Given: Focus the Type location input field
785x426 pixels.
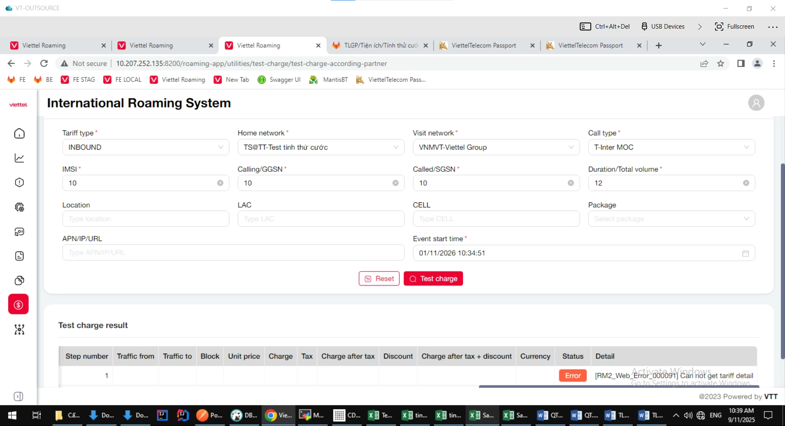Looking at the screenshot, I should [x=146, y=219].
